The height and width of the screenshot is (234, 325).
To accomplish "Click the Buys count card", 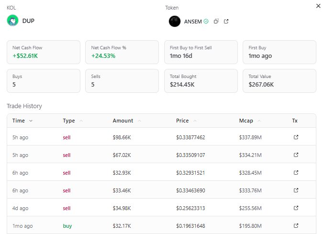I will [x=44, y=81].
